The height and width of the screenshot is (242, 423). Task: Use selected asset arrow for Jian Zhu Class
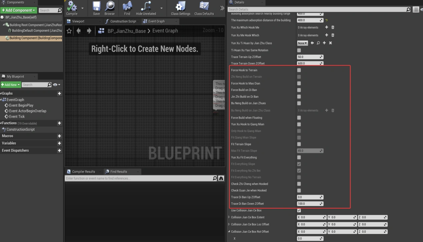(x=312, y=43)
